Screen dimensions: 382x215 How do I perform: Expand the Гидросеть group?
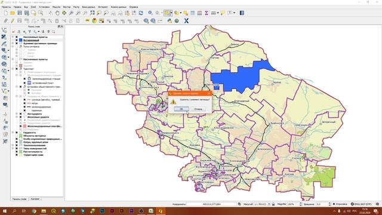[13, 133]
